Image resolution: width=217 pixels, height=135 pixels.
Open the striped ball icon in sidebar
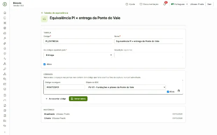[5, 44]
